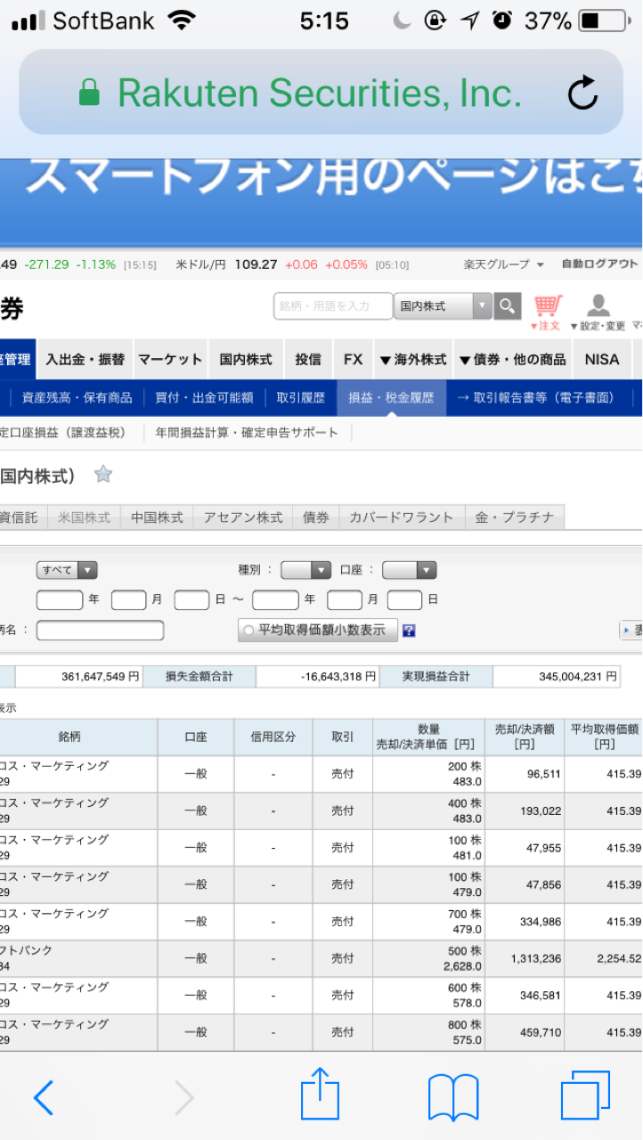Focus the start-date month field
The height and width of the screenshot is (1140, 643).
pos(128,599)
